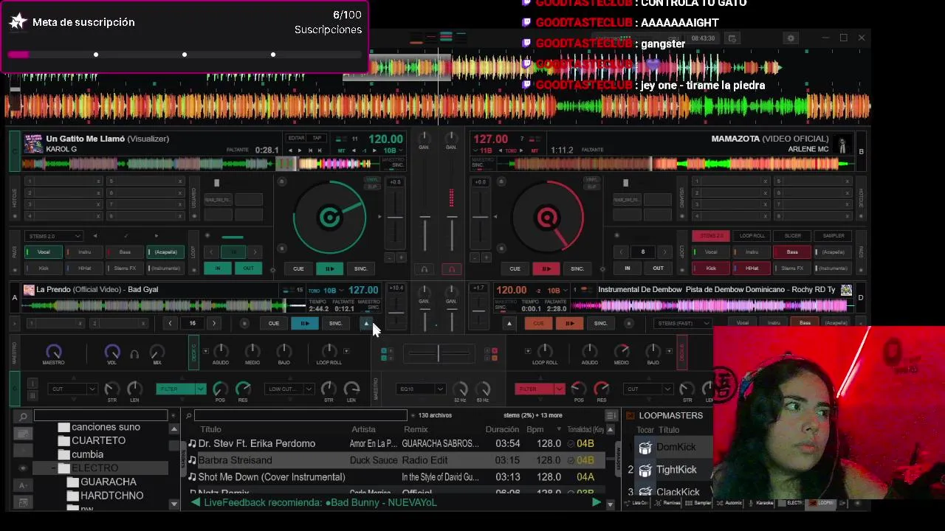Select the Barbra Streisand track row
This screenshot has width=945, height=531.
396,460
